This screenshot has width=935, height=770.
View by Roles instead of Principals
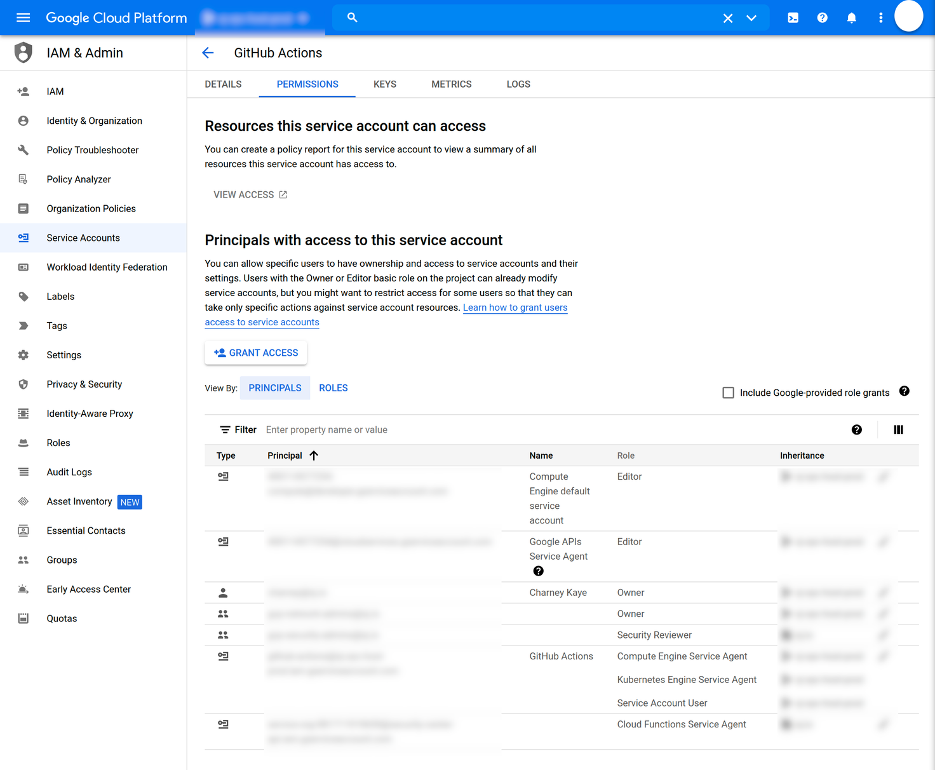point(333,388)
